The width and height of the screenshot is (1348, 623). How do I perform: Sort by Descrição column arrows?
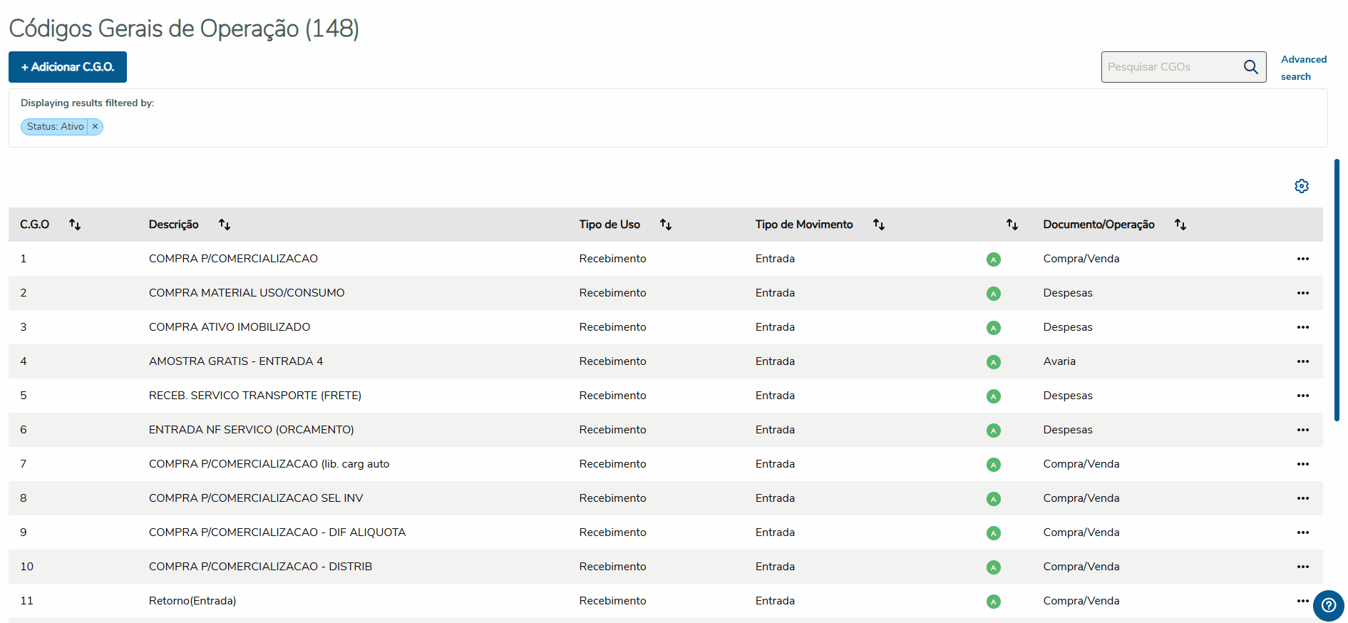tap(225, 225)
